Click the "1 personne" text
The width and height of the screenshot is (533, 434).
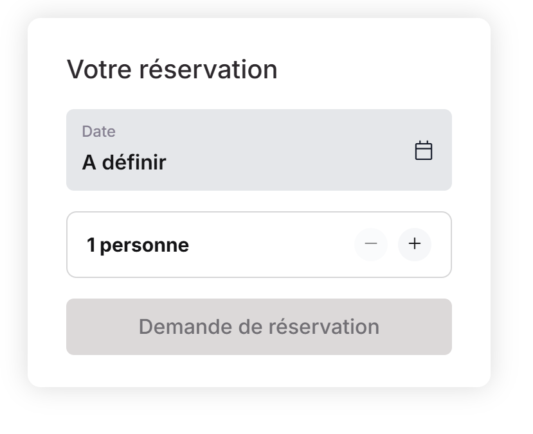tap(138, 245)
